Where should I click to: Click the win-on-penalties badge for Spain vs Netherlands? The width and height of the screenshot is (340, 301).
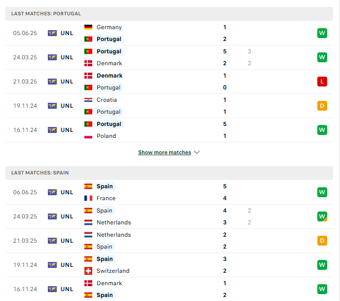322,216
